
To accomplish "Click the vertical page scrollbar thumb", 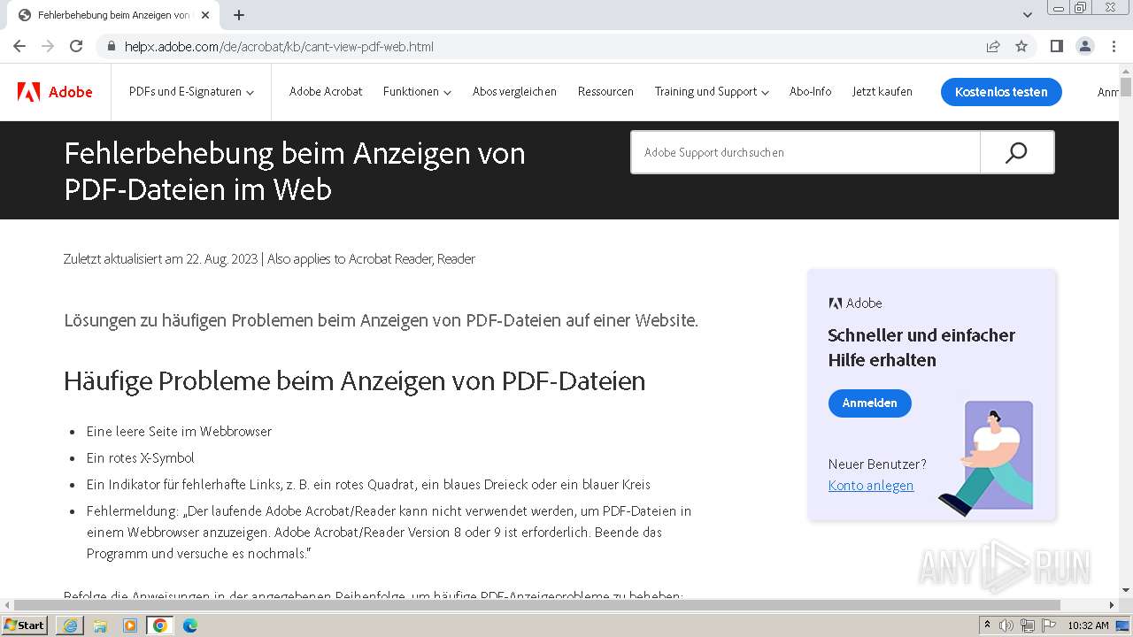I will (1126, 87).
